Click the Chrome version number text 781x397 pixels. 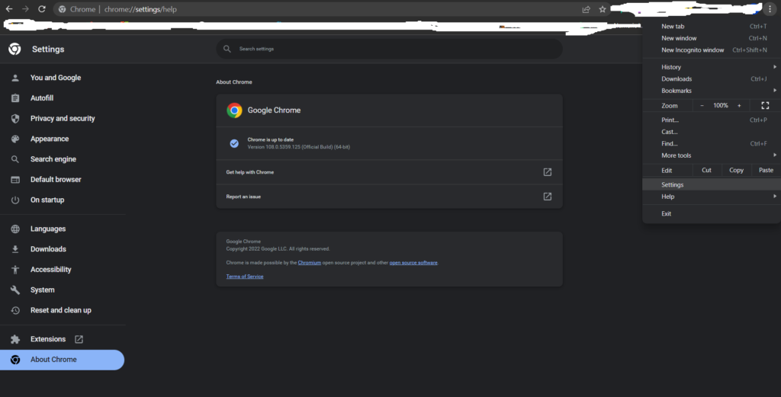pyautogui.click(x=299, y=147)
